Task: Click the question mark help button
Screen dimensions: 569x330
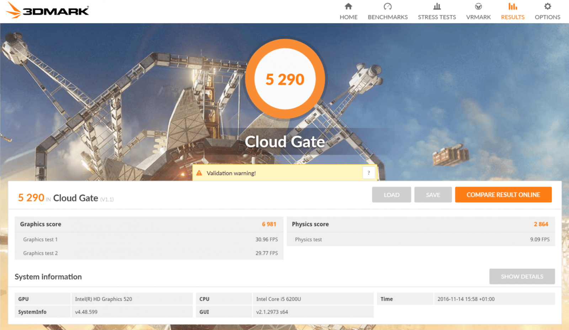Action: (x=369, y=173)
